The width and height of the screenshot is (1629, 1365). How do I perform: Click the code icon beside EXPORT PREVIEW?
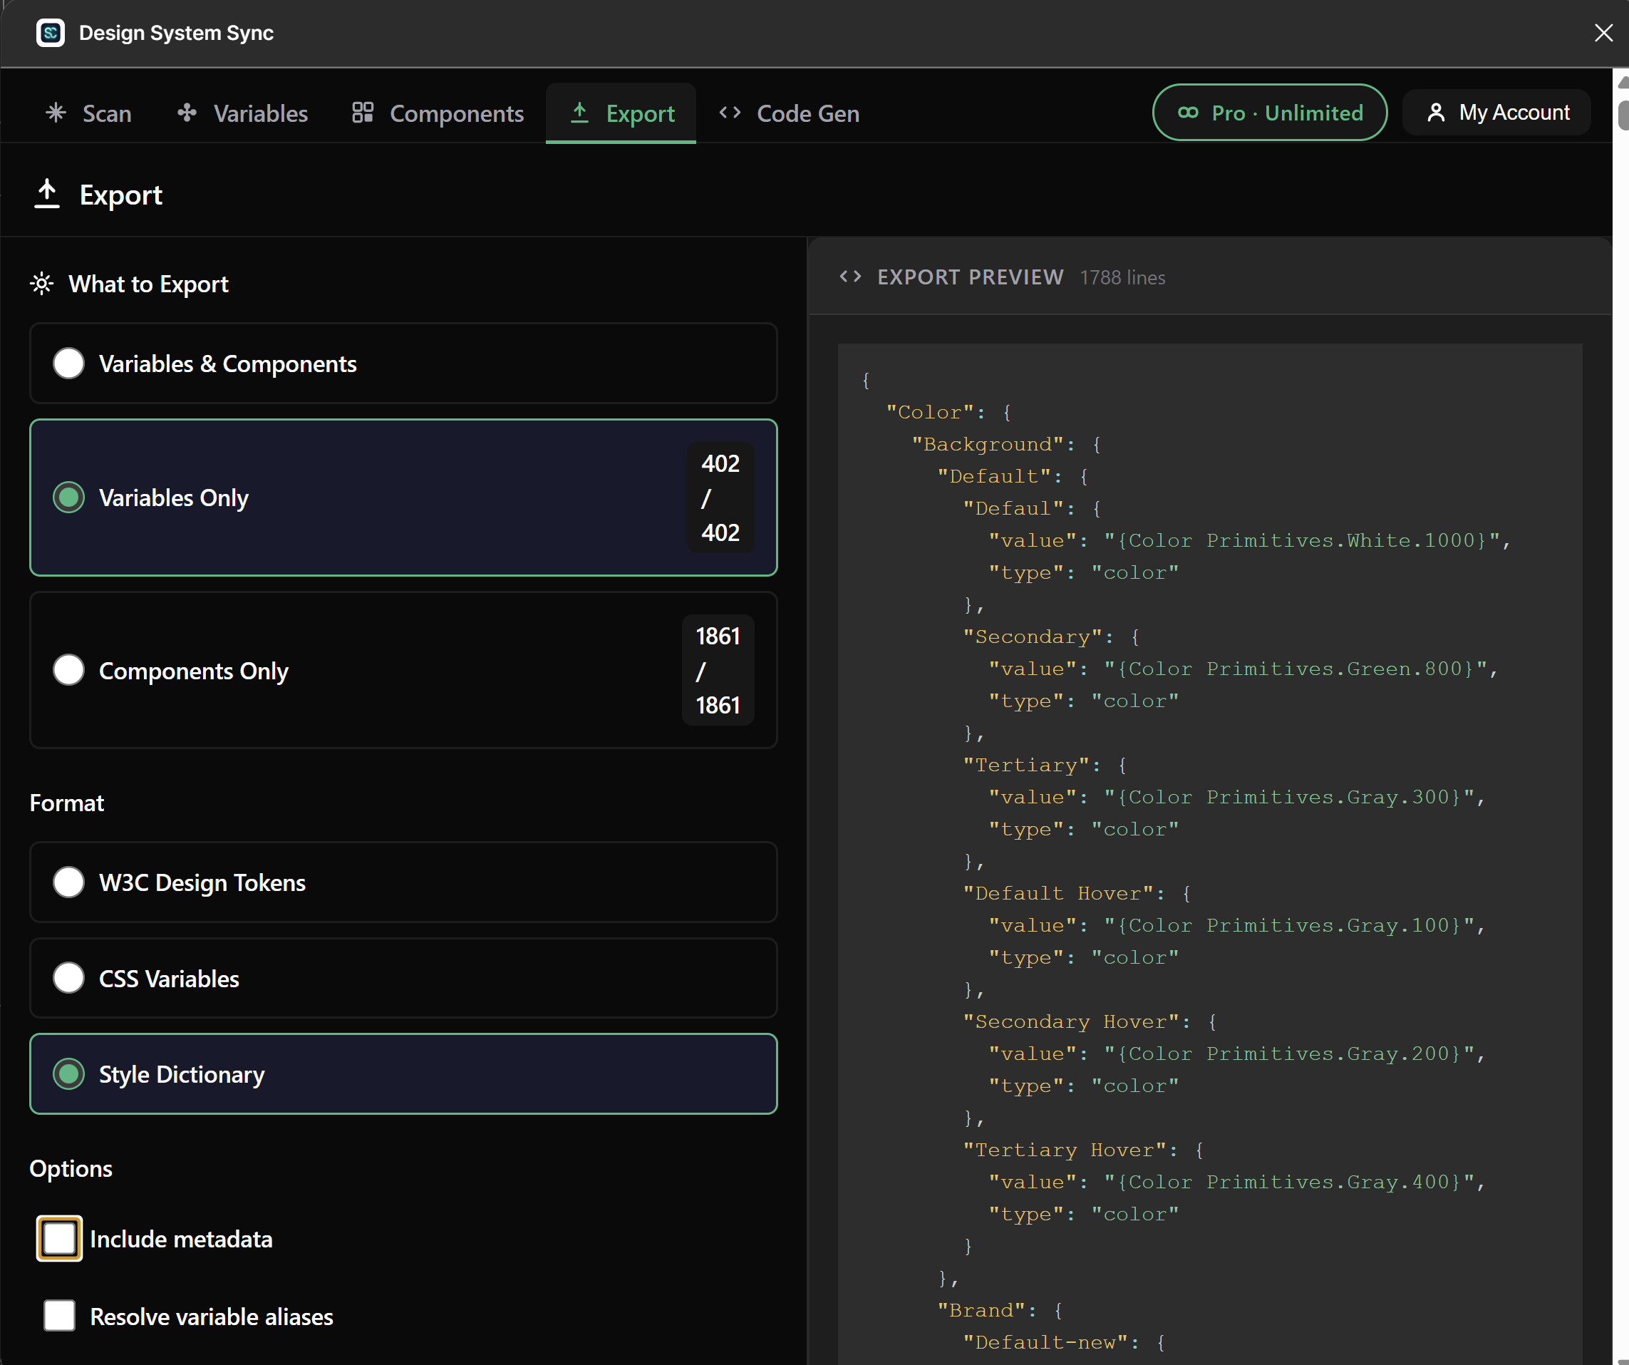(x=850, y=277)
